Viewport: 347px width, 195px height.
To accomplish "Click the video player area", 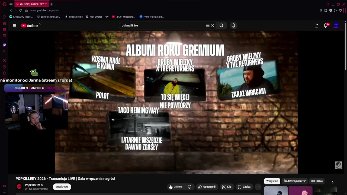I will point(176,102).
